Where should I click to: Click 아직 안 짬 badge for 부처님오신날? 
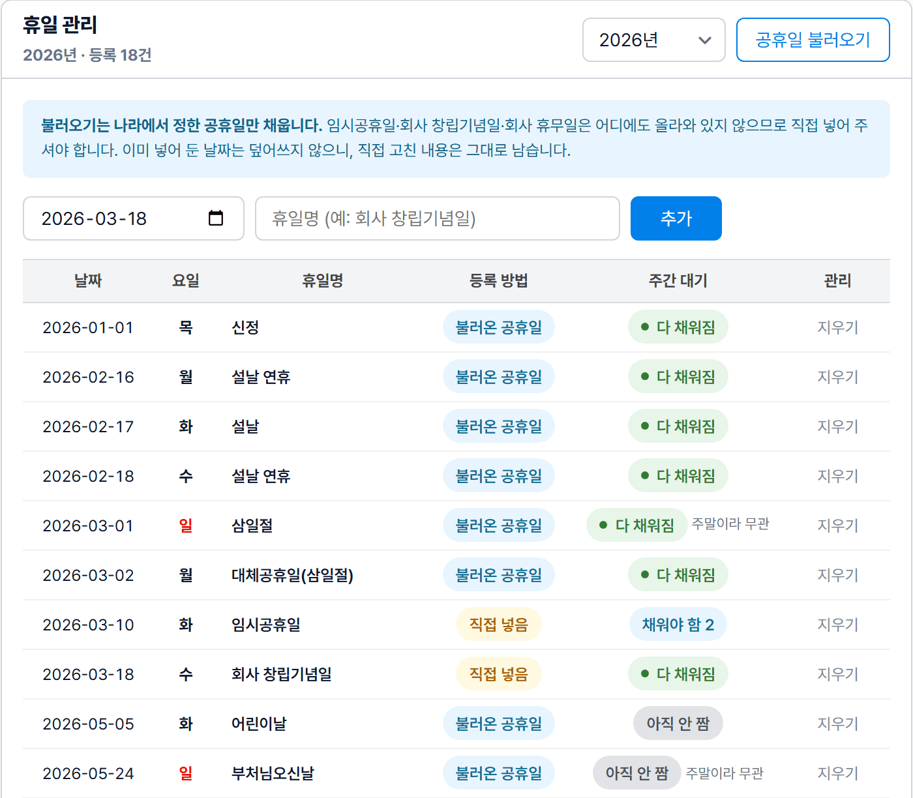tap(637, 773)
